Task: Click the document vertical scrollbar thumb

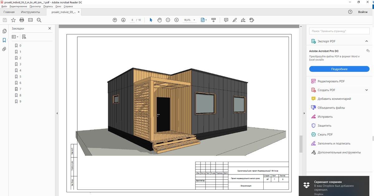Action: click(x=301, y=144)
